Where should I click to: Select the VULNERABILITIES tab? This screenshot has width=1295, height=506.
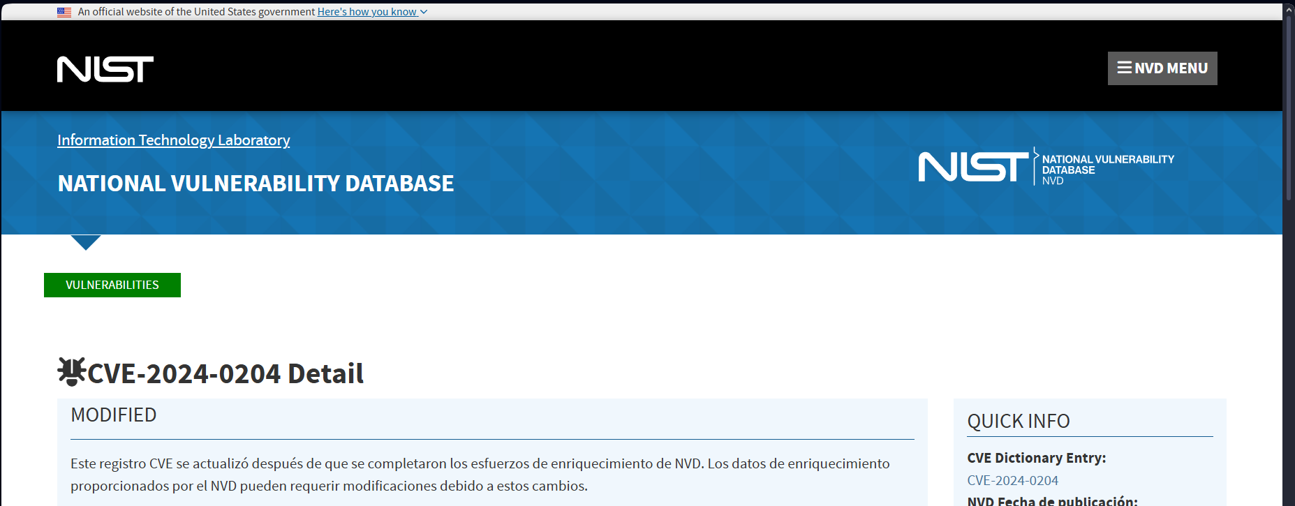[112, 285]
